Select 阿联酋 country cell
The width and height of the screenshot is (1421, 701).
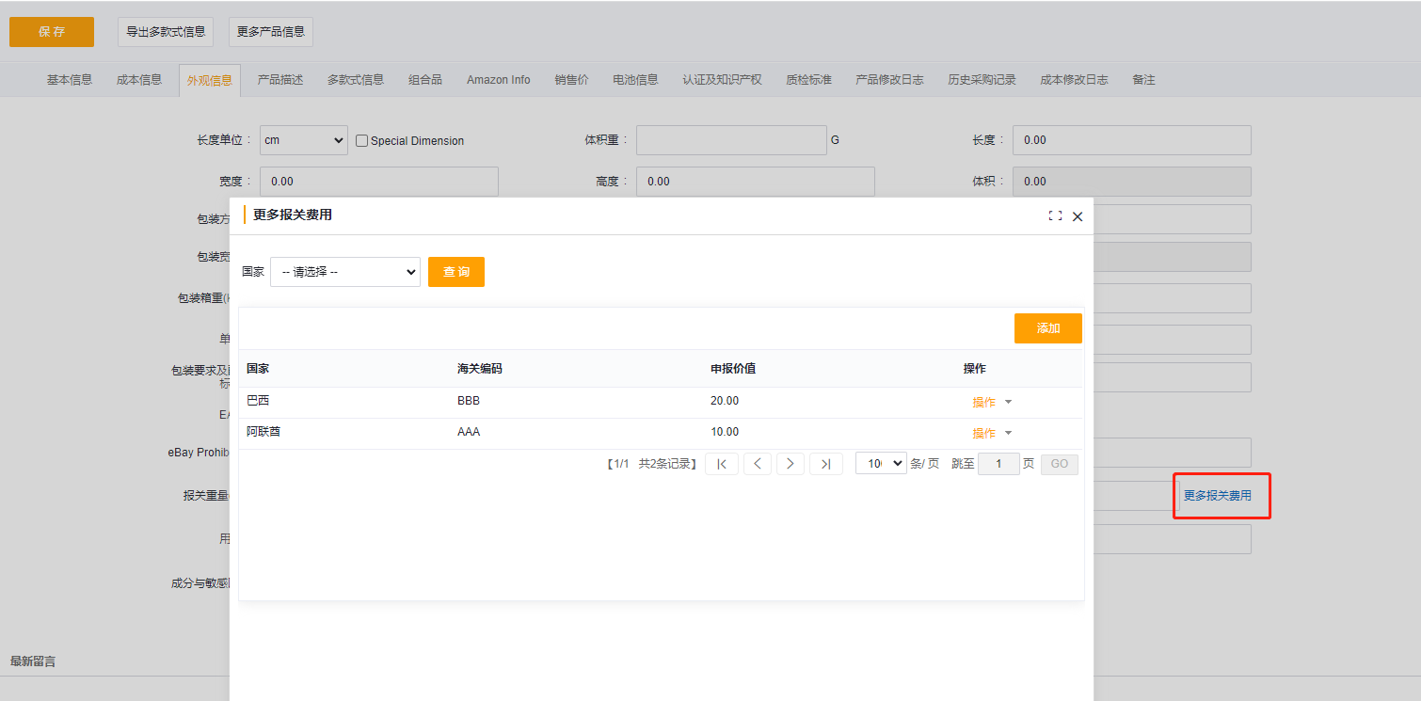(x=263, y=432)
